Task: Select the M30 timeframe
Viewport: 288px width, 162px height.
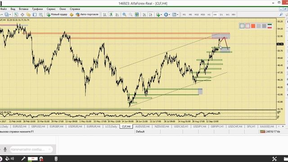Action: (203, 14)
